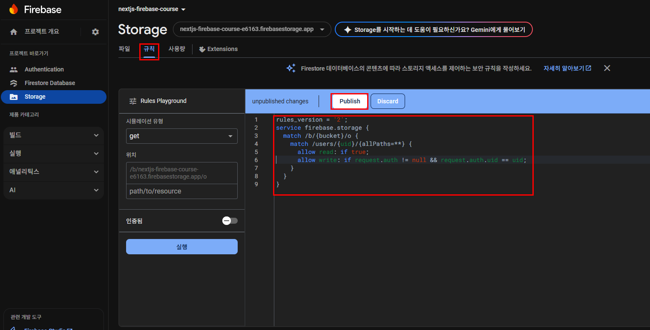Click the path/to/resource input field

pyautogui.click(x=181, y=191)
